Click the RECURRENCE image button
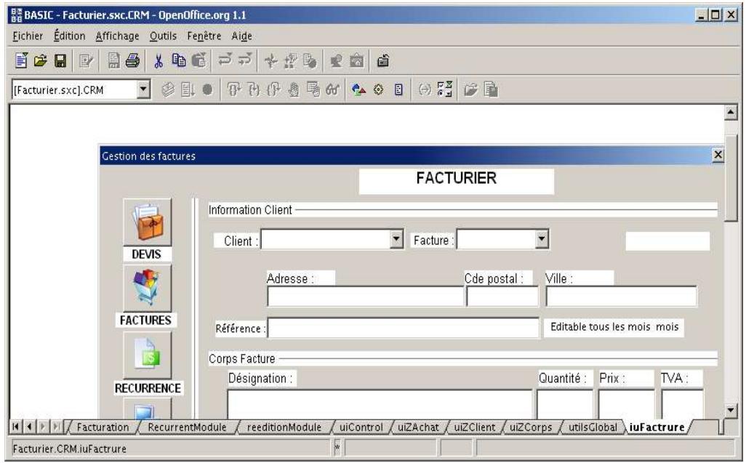The height and width of the screenshot is (463, 746). (148, 355)
